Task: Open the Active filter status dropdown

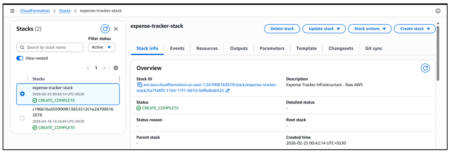Action: tap(101, 47)
